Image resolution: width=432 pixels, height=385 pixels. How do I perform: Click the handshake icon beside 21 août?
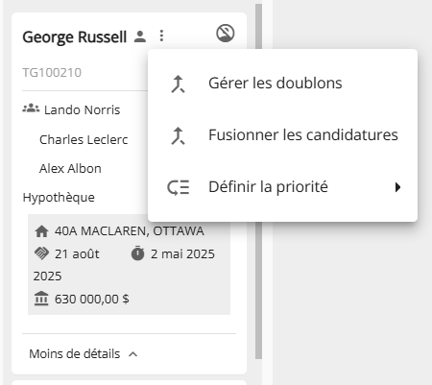coord(41,253)
